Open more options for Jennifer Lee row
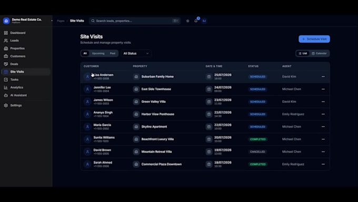Image resolution: width=358 pixels, height=202 pixels. click(x=323, y=89)
